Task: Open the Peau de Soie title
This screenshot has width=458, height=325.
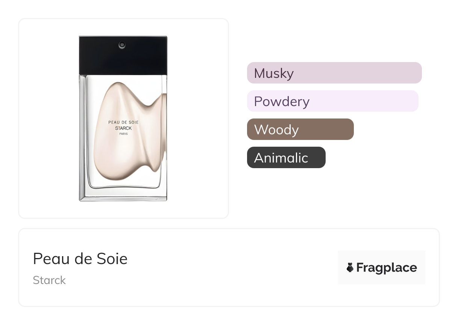Action: (80, 259)
